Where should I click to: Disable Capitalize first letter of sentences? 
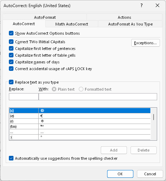point(11,49)
